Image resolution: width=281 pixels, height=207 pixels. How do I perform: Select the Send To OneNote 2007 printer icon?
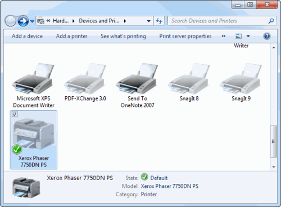[137, 78]
